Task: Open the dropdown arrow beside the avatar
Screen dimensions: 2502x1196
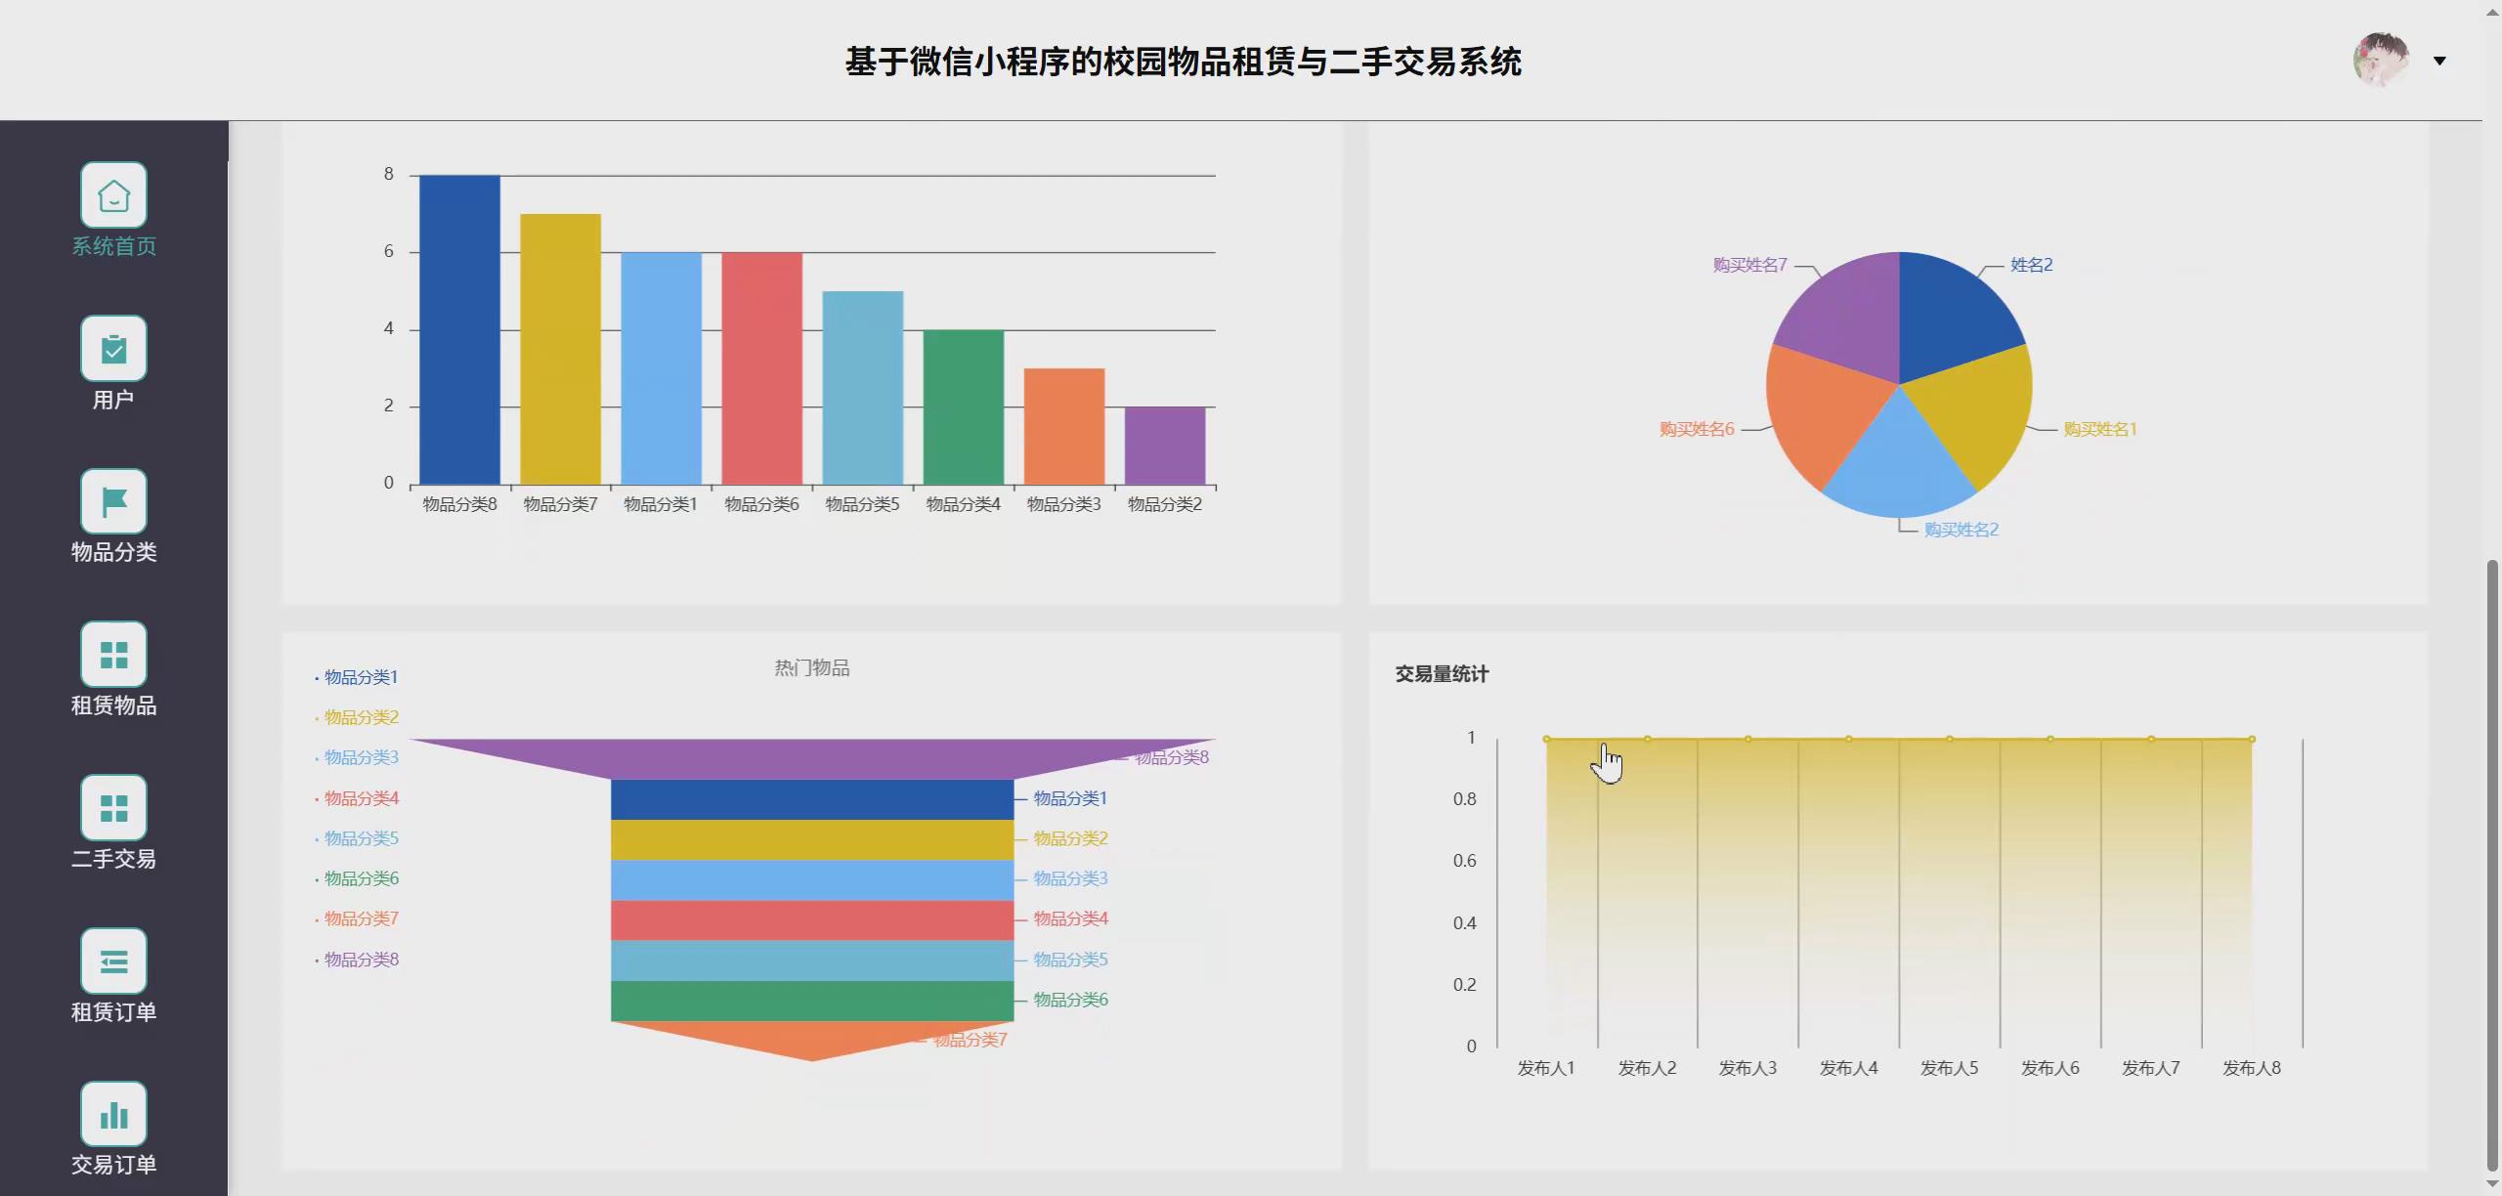Action: (x=2440, y=61)
